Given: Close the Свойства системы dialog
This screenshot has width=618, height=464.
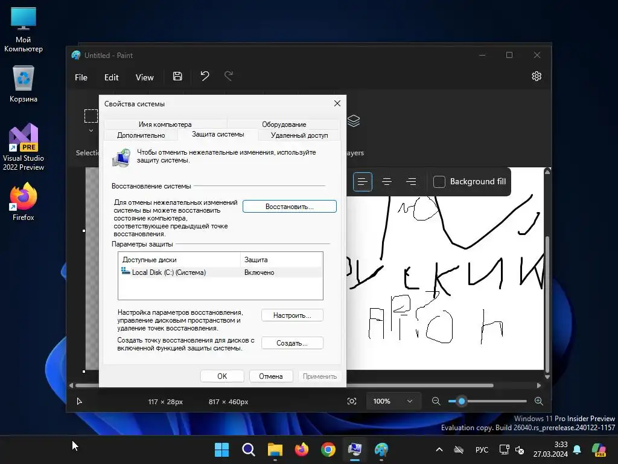Looking at the screenshot, I should tap(337, 103).
